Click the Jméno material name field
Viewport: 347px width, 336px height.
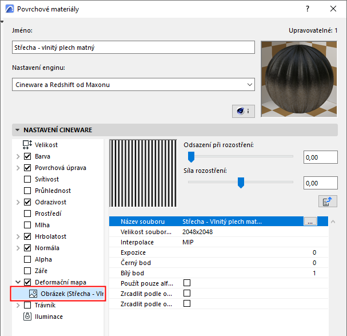pyautogui.click(x=133, y=47)
